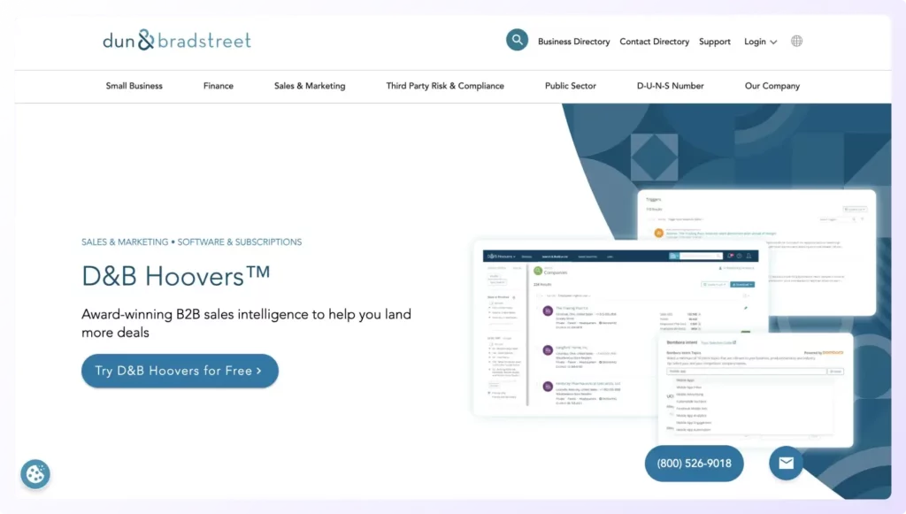The height and width of the screenshot is (514, 906).
Task: Open the Finance menu
Action: coord(218,86)
